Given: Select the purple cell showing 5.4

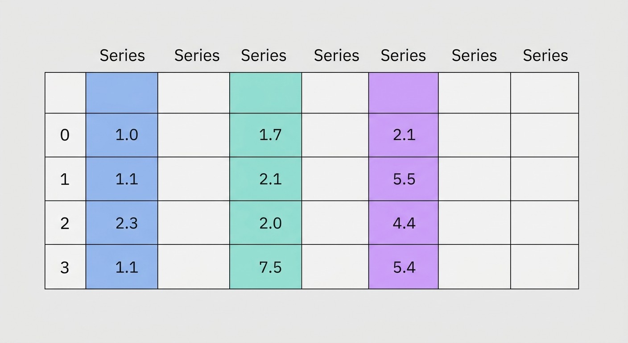Looking at the screenshot, I should coord(404,267).
